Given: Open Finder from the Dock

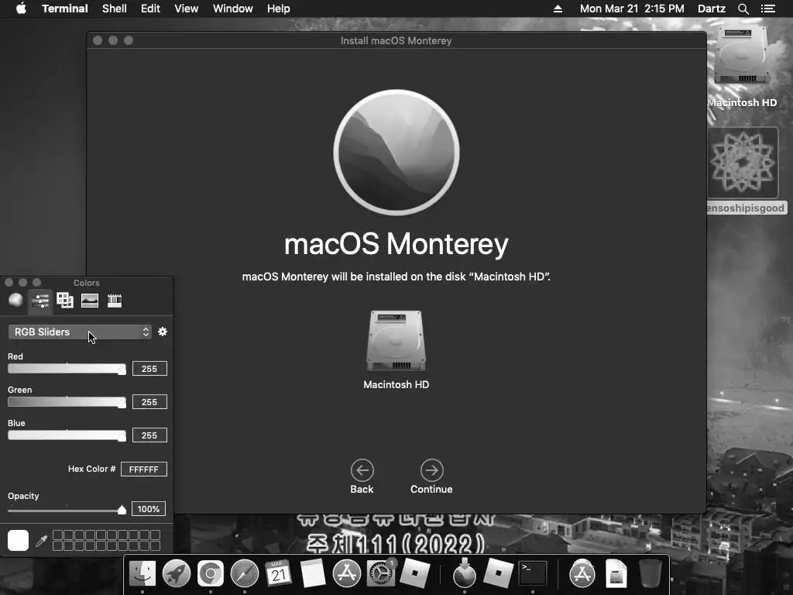Looking at the screenshot, I should [142, 573].
